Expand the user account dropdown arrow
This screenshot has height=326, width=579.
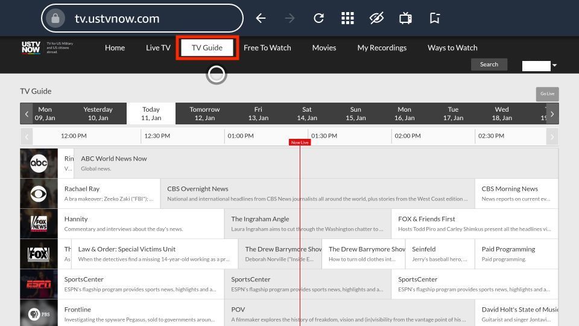[554, 65]
